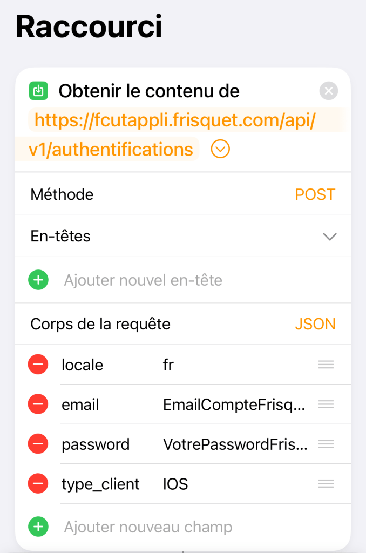Click green plus to add field
The width and height of the screenshot is (366, 553).
click(x=38, y=527)
